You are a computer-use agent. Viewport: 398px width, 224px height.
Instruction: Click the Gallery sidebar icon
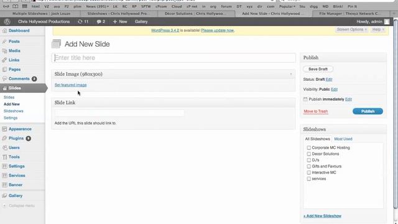4,196
